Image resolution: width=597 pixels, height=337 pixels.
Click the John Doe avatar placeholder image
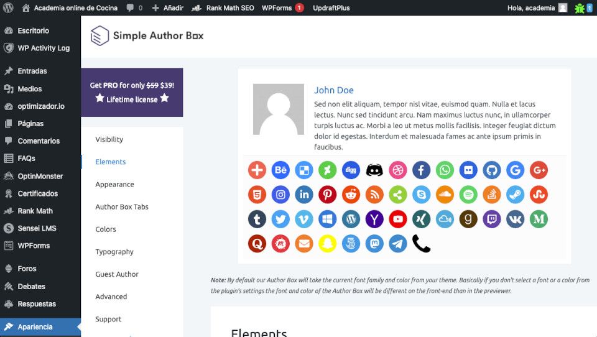click(x=279, y=109)
